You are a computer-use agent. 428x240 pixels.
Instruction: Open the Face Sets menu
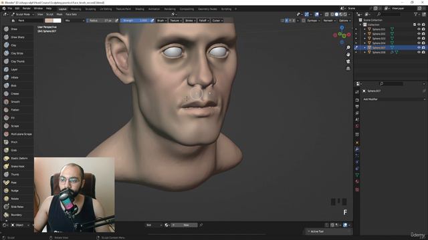pyautogui.click(x=71, y=14)
